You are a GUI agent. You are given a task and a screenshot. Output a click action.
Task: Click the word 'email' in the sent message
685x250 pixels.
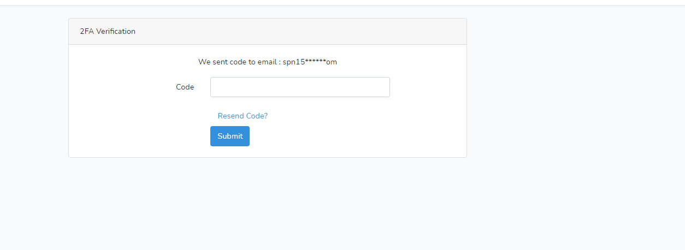point(268,62)
